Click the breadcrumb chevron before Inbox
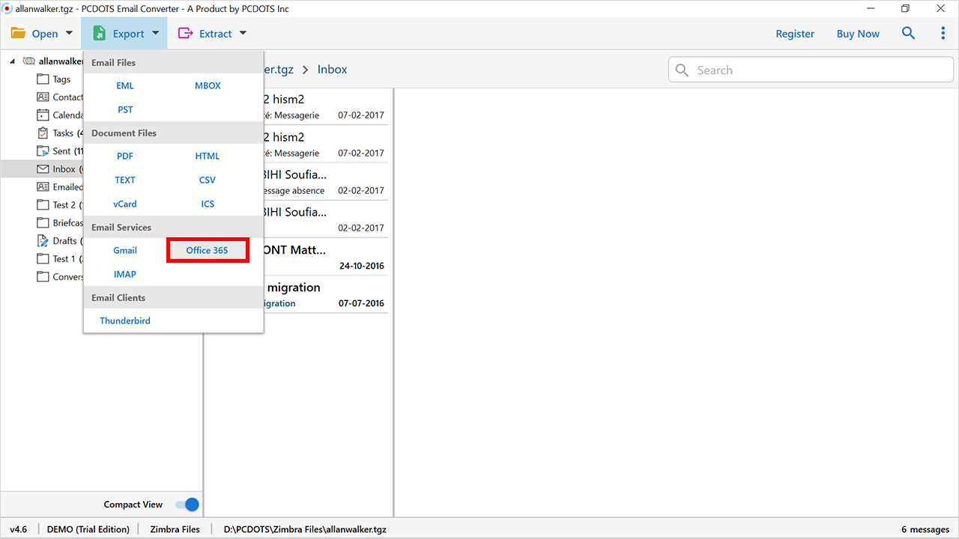The image size is (959, 539). pyautogui.click(x=306, y=70)
